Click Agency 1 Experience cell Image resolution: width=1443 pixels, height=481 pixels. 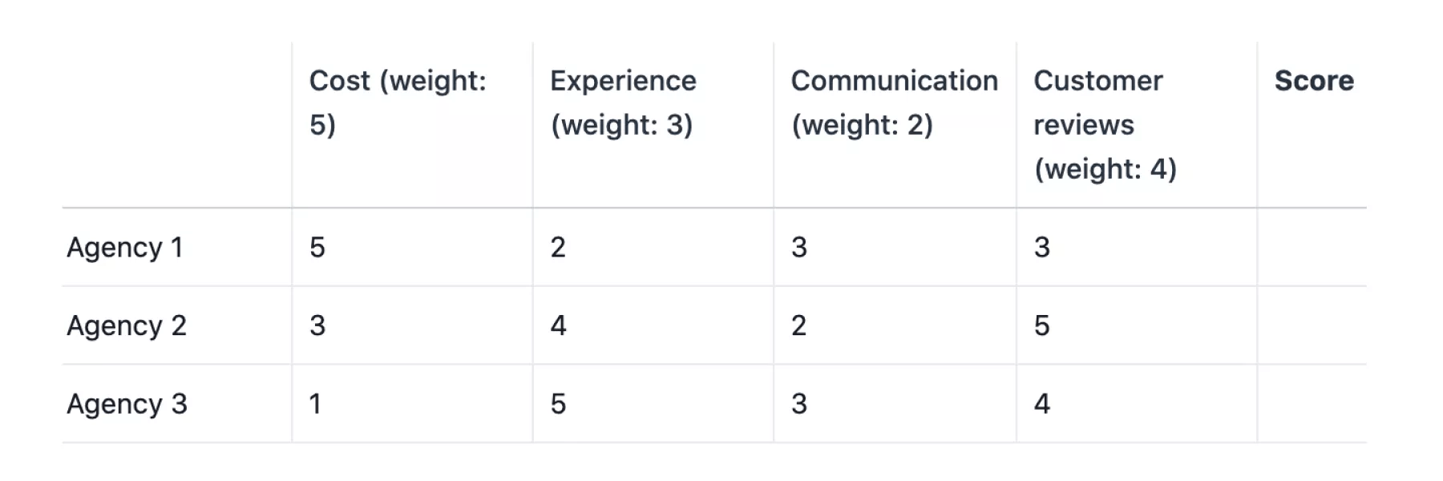click(x=559, y=248)
